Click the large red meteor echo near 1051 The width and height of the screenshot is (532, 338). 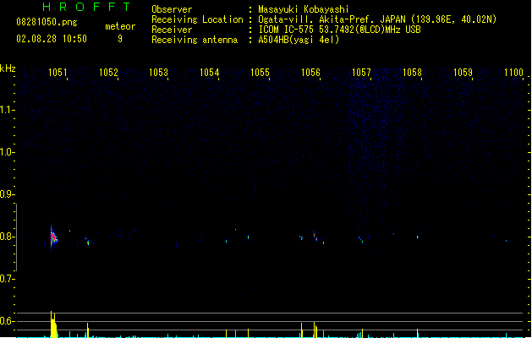pyautogui.click(x=53, y=237)
